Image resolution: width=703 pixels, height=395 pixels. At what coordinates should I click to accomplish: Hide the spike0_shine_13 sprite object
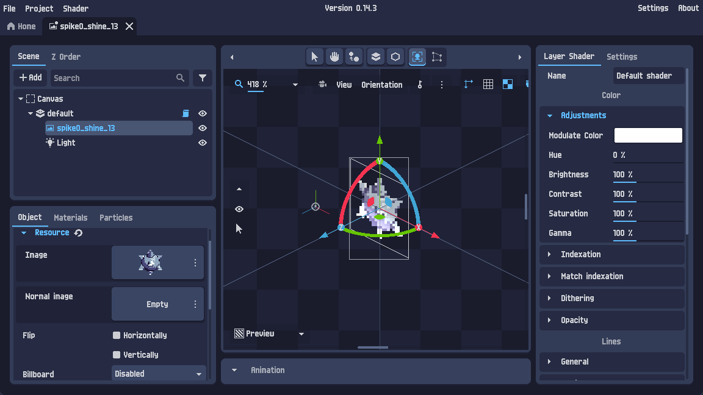[203, 128]
